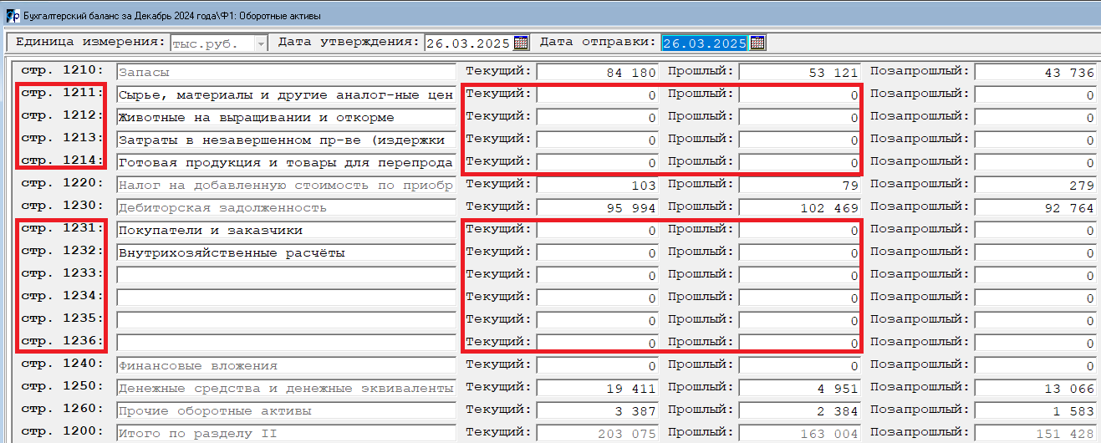Open calendar picker for Дата утверждения
Image resolution: width=1101 pixels, height=443 pixels.
pos(522,43)
